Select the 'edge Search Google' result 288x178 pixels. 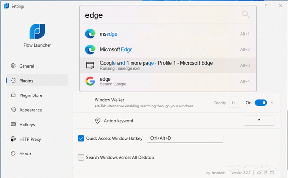click(x=168, y=81)
